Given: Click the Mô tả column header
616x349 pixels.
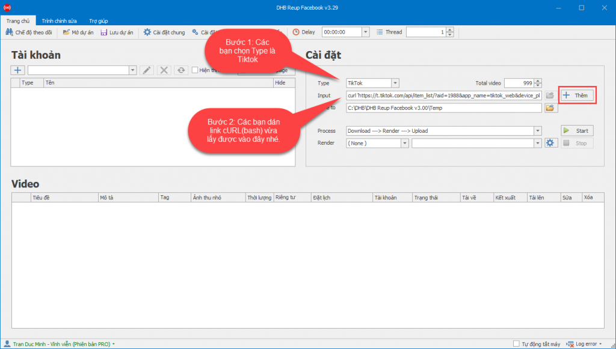Looking at the screenshot, I should coord(128,198).
